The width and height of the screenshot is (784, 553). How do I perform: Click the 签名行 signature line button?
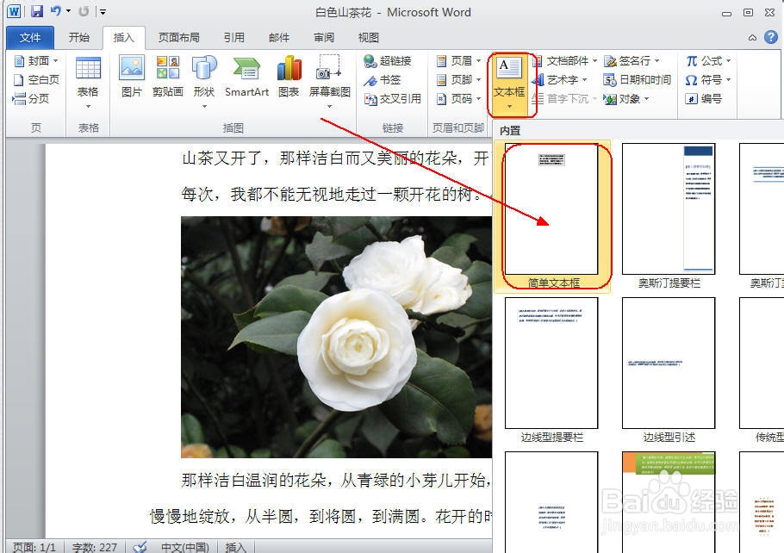(x=632, y=60)
